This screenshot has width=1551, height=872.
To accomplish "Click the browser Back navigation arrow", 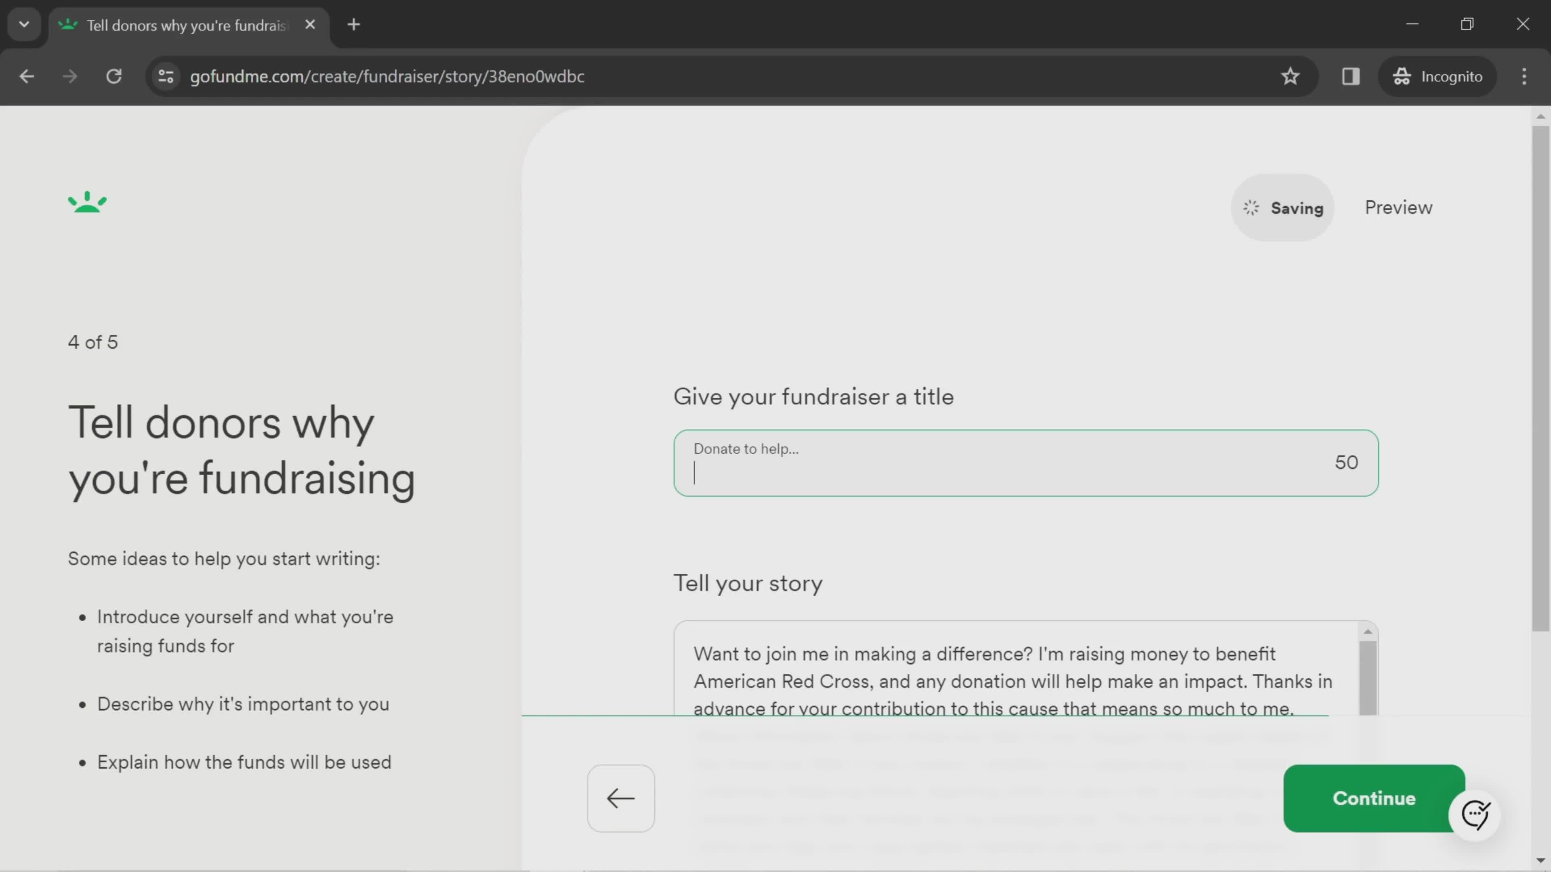I will click(27, 76).
